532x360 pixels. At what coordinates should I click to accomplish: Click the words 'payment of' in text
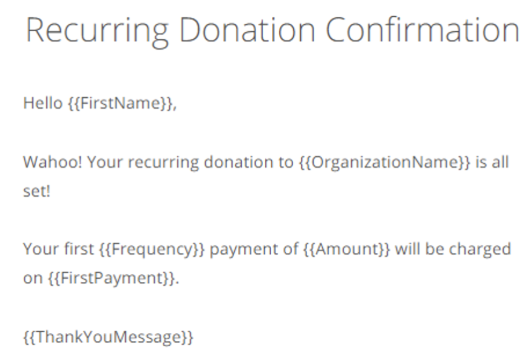pos(254,250)
